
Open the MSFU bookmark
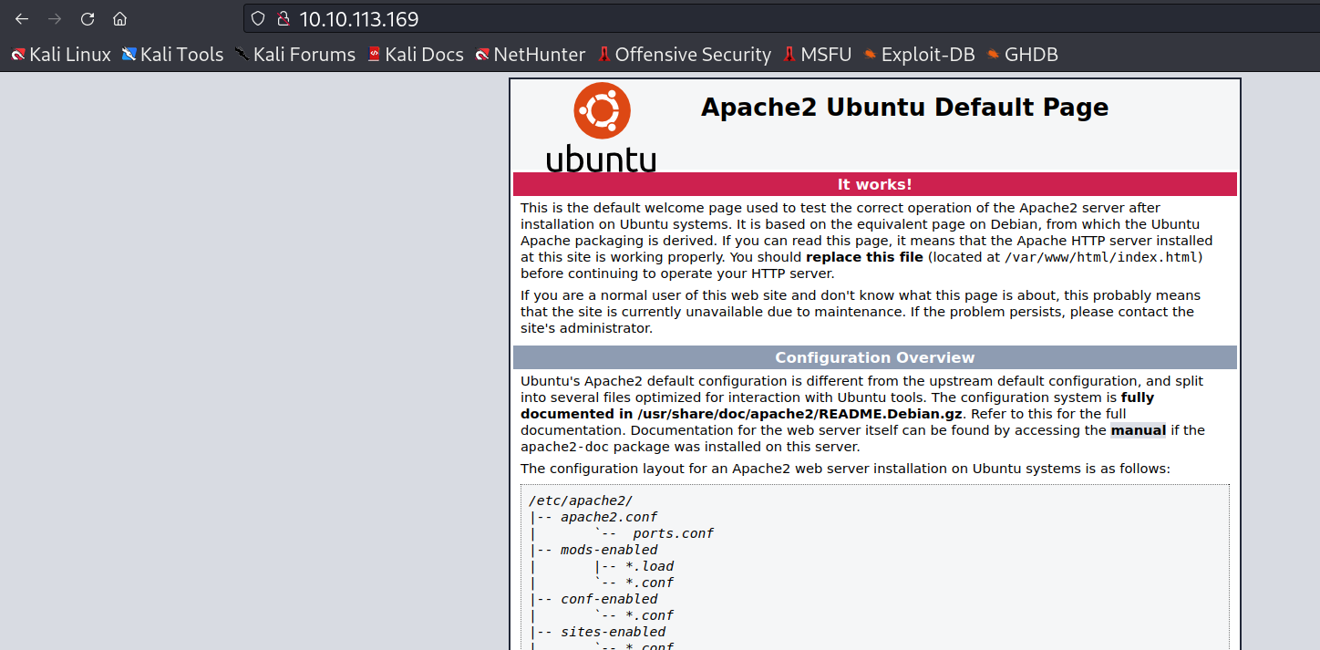point(817,55)
